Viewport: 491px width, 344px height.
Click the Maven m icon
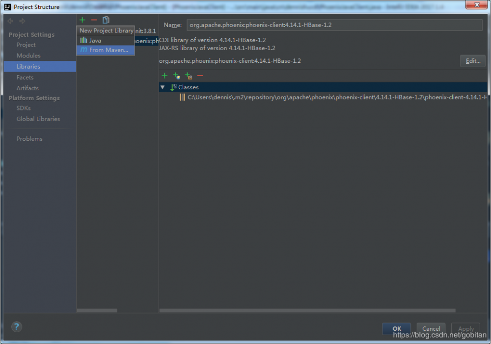(83, 50)
